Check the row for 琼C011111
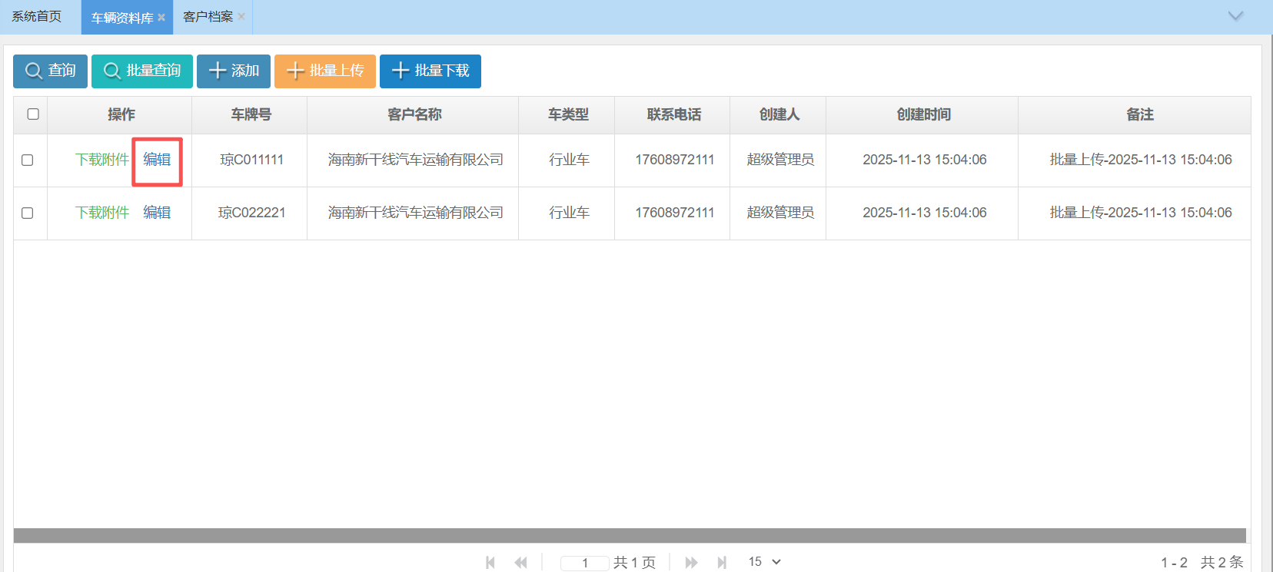The image size is (1273, 572). [x=28, y=160]
